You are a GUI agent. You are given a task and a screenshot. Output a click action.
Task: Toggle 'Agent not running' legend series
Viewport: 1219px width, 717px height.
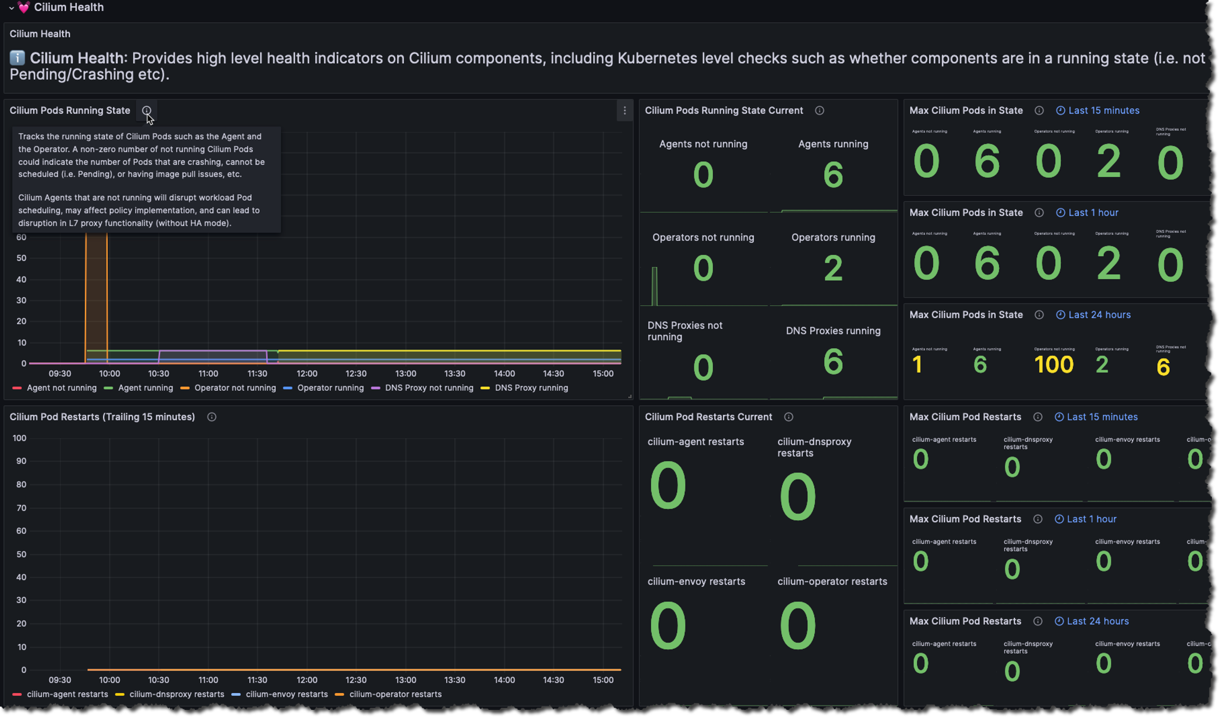61,388
